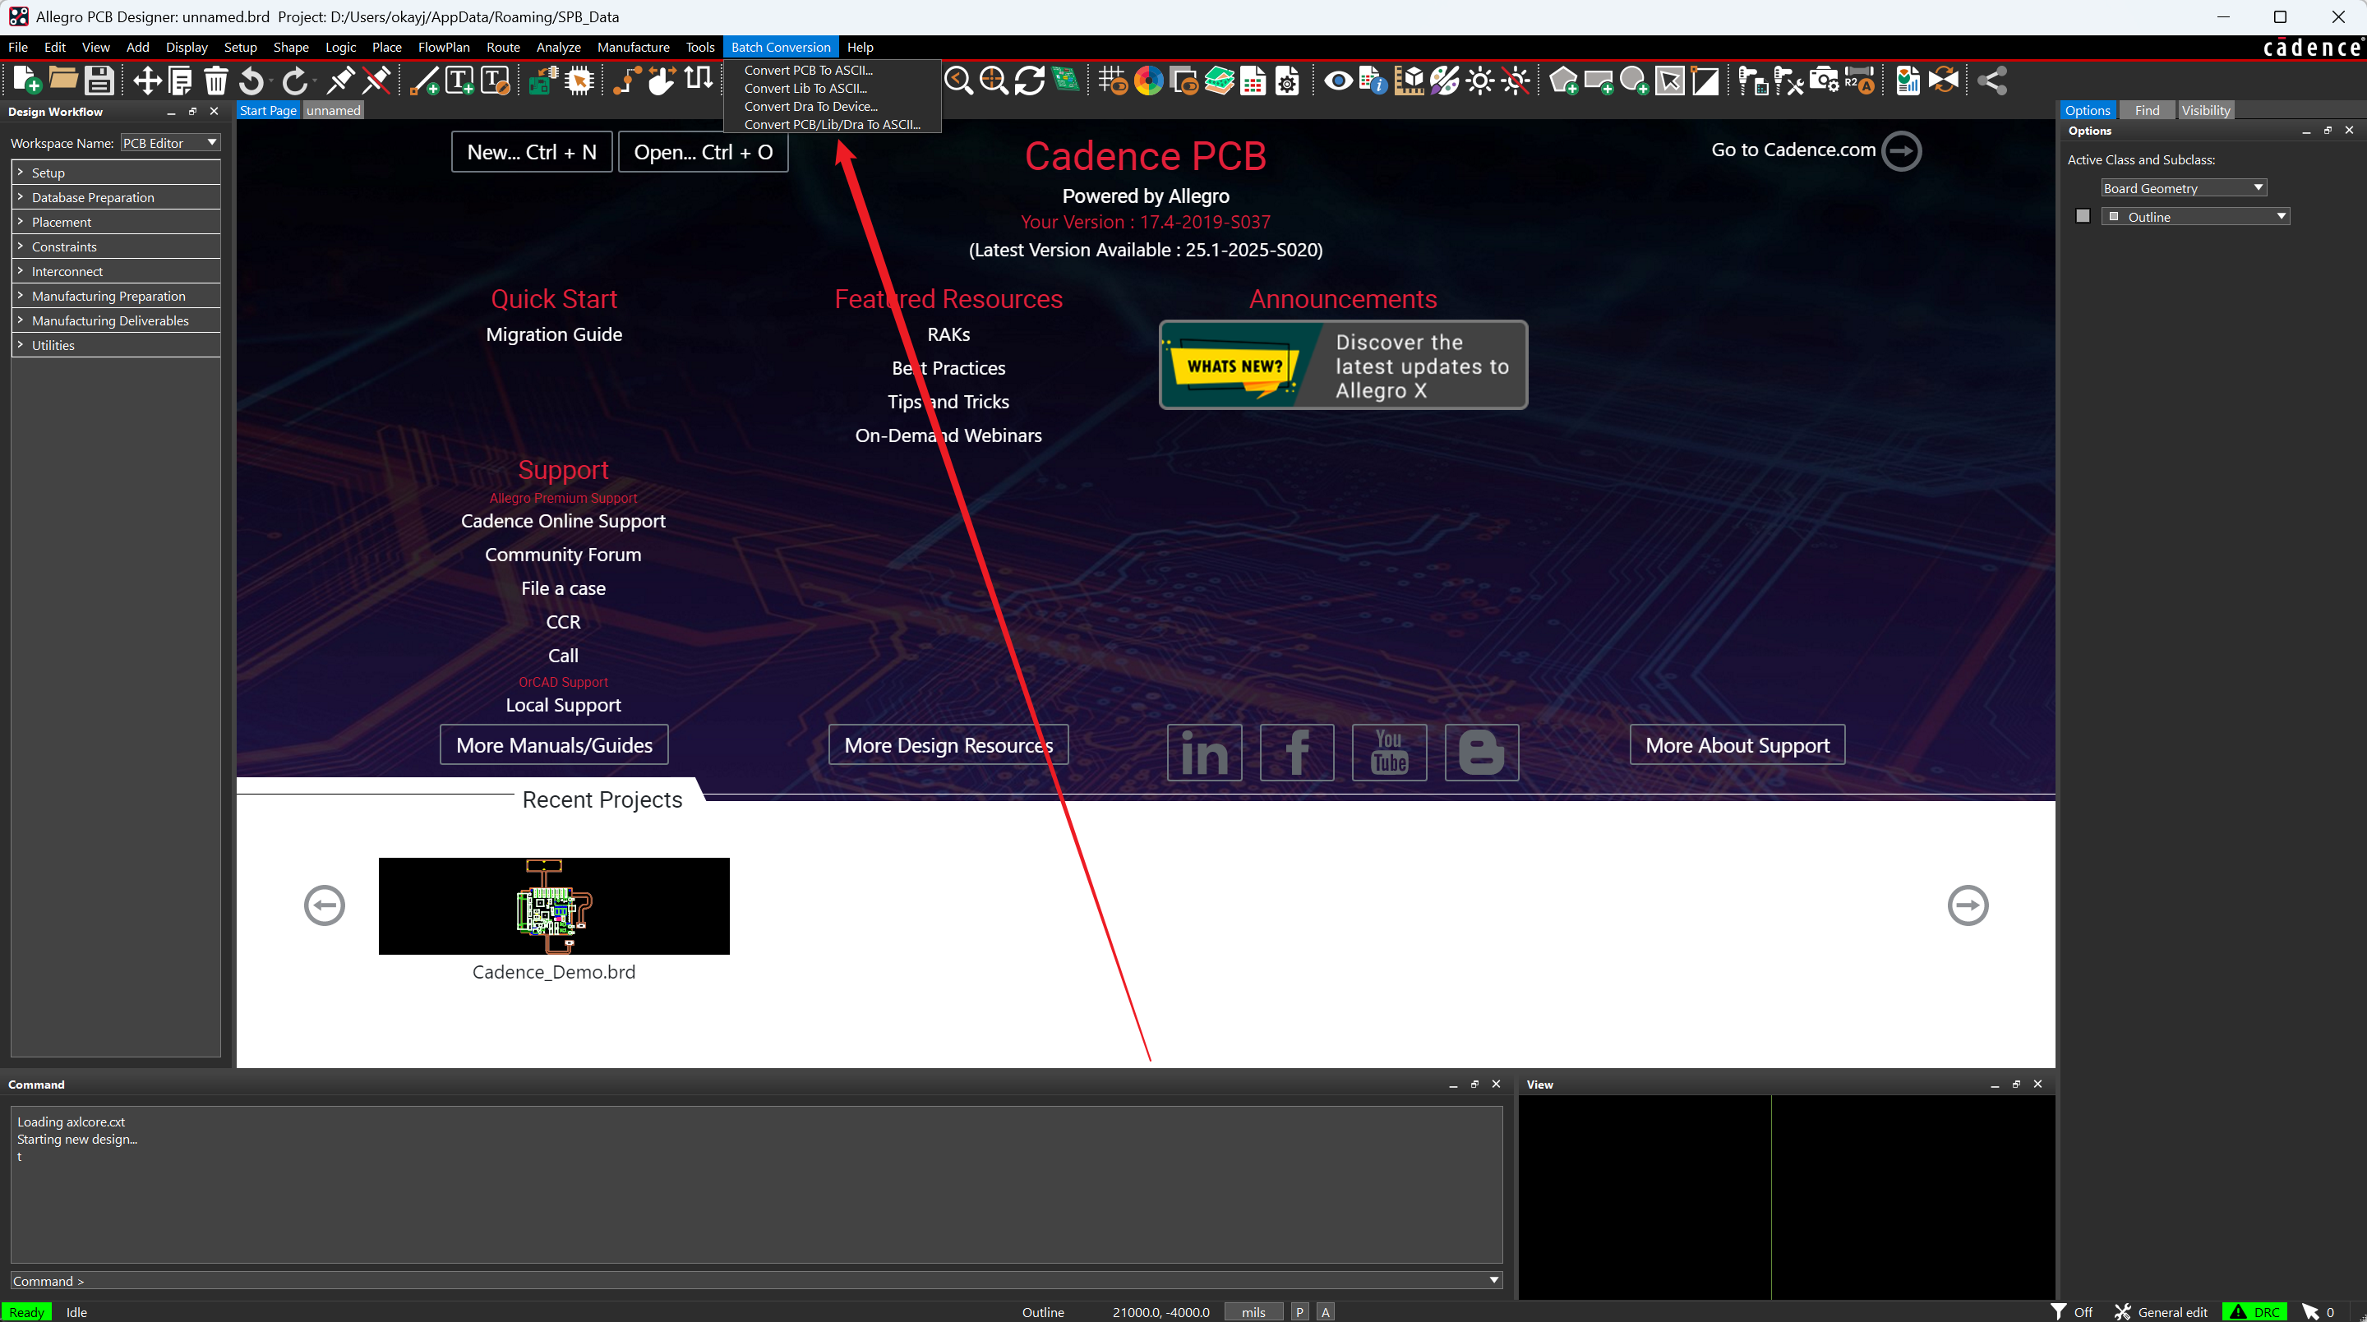
Task: Expand the Manufacturing Deliverables section
Action: (x=116, y=320)
